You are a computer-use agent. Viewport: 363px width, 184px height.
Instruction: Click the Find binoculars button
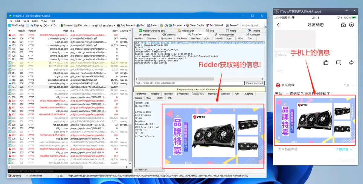point(141,26)
